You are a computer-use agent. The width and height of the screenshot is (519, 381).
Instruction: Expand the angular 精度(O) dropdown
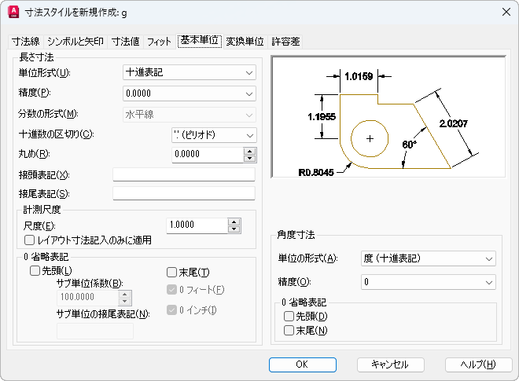pyautogui.click(x=429, y=282)
